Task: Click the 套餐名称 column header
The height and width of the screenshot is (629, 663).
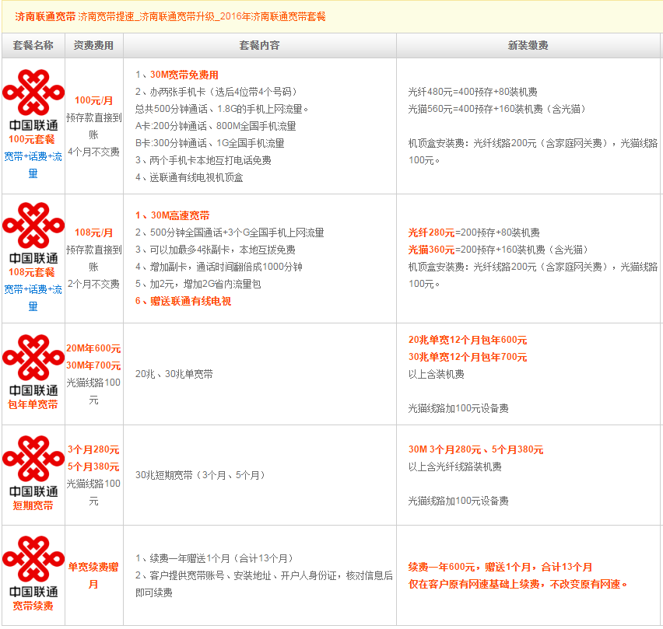Action: click(33, 45)
